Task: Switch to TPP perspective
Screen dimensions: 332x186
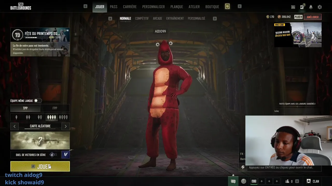Action: (25, 108)
